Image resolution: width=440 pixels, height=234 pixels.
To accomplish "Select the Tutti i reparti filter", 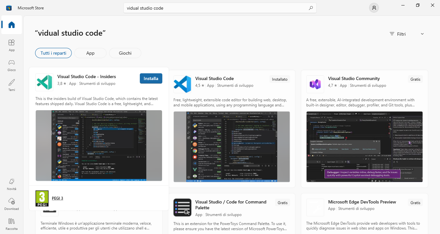I will coord(53,53).
